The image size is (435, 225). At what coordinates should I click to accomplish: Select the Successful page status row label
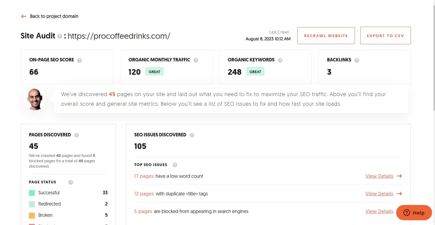[x=49, y=193]
